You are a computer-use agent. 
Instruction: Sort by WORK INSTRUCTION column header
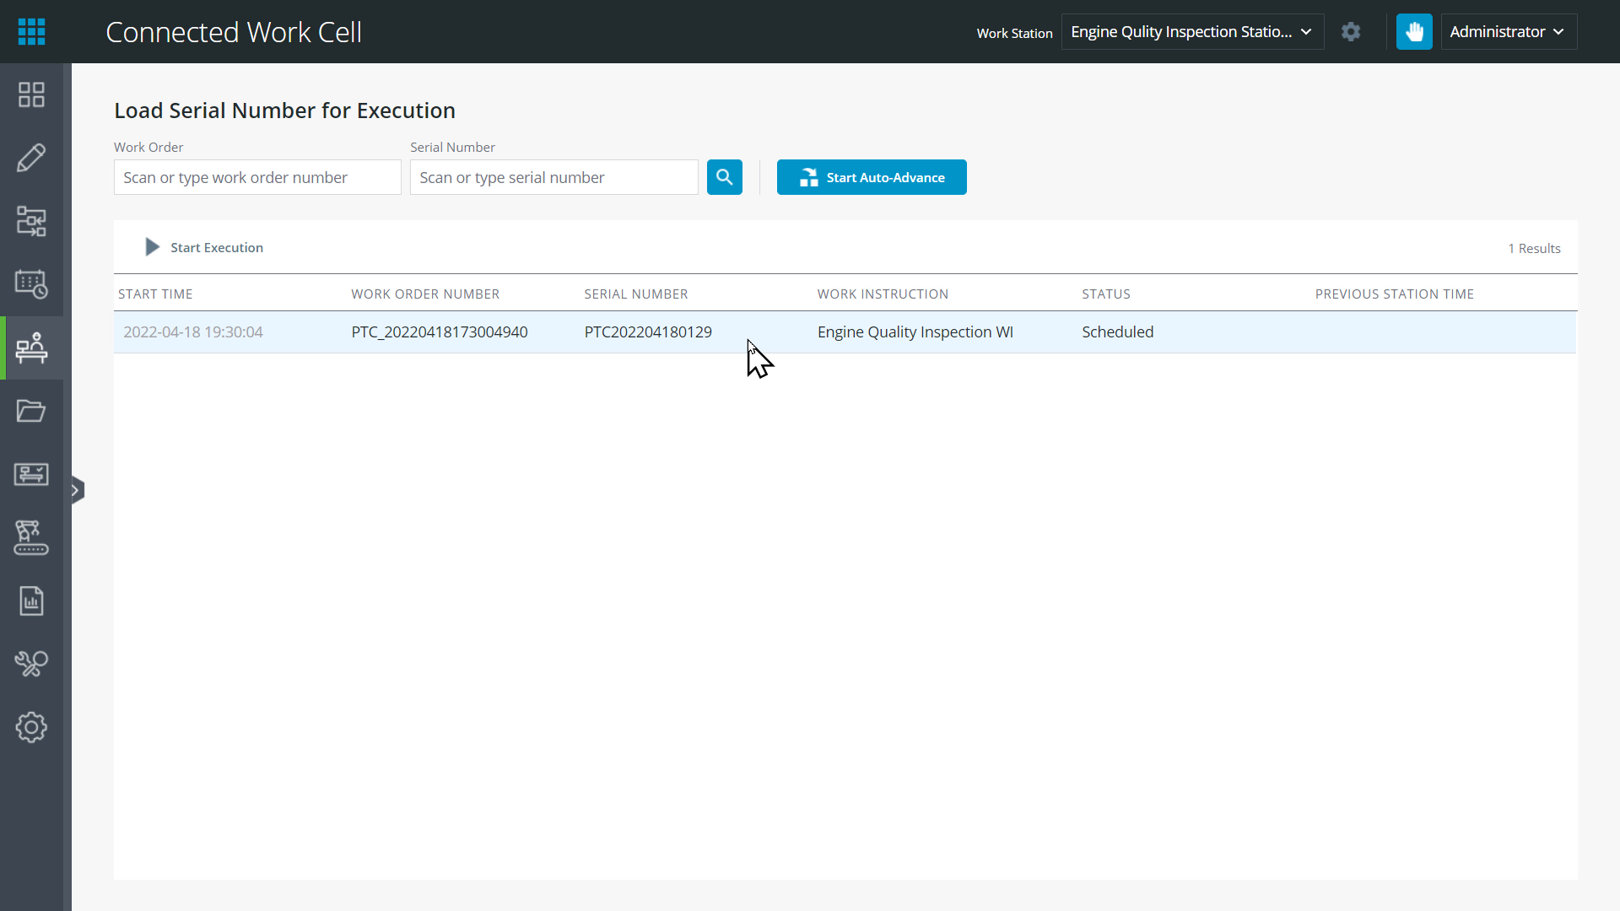pos(883,294)
